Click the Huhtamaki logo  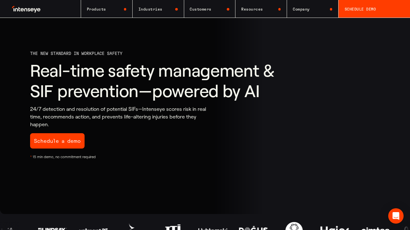click(213, 229)
